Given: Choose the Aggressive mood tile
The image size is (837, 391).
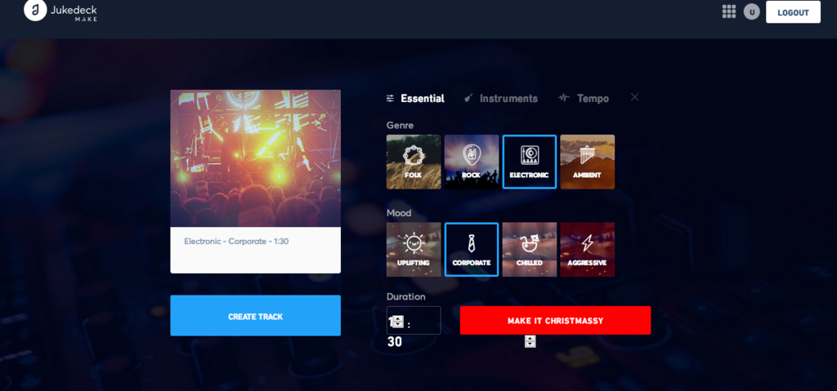Looking at the screenshot, I should tap(587, 250).
